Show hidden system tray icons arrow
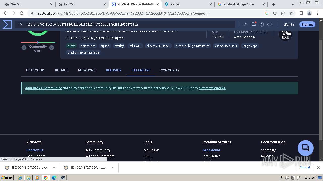Screen dimensions: 323x181 pyautogui.click(x=281, y=177)
